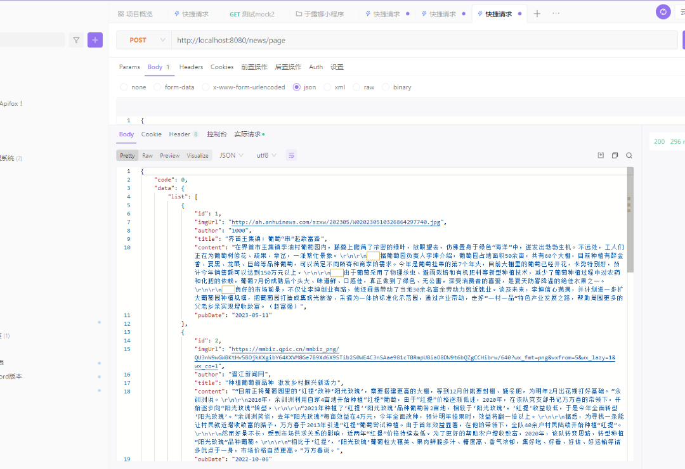Viewport: 685px width, 469px height.
Task: Add a new request tab
Action: pos(537,14)
